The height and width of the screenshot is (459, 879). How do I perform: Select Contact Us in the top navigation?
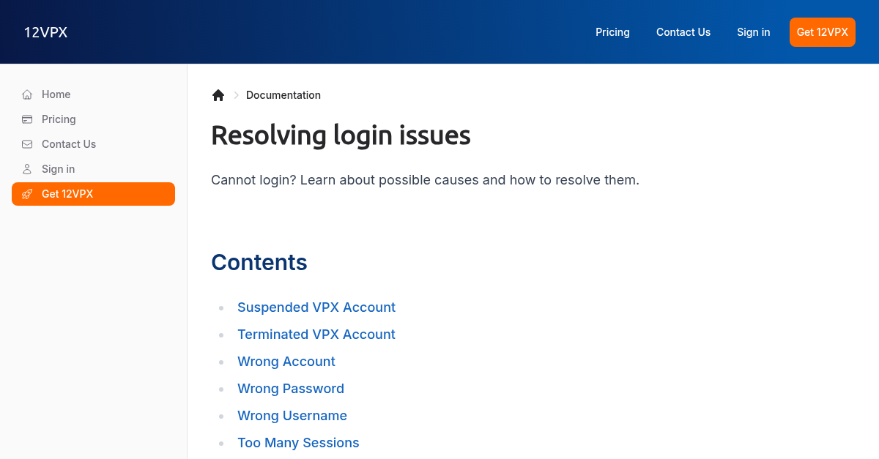pos(683,31)
